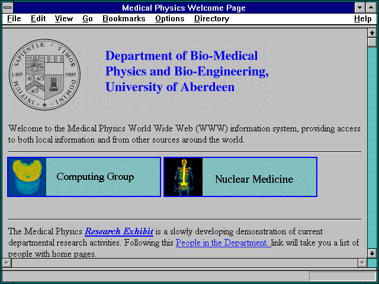Open the Directory menu
This screenshot has height=284, width=379.
212,19
